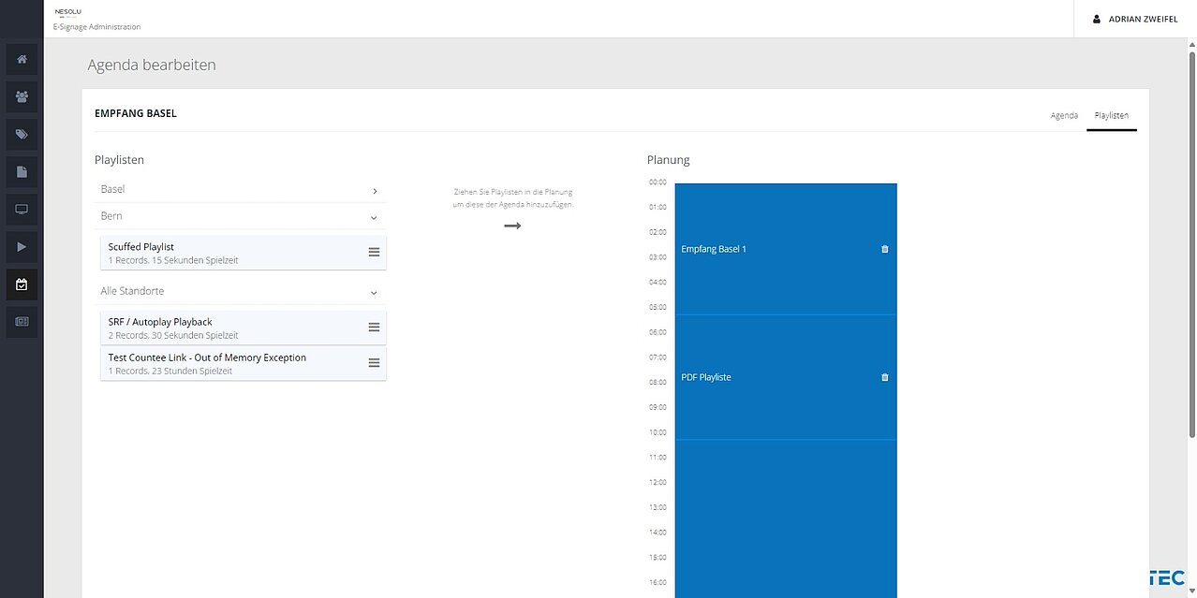Collapse the Bern playlist group
Screen dimensions: 1197x598
(242, 216)
